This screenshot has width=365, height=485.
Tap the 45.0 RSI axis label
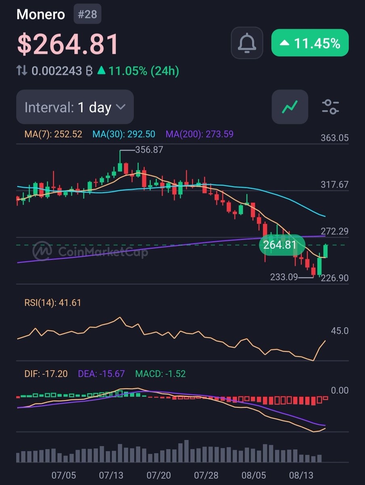click(339, 331)
